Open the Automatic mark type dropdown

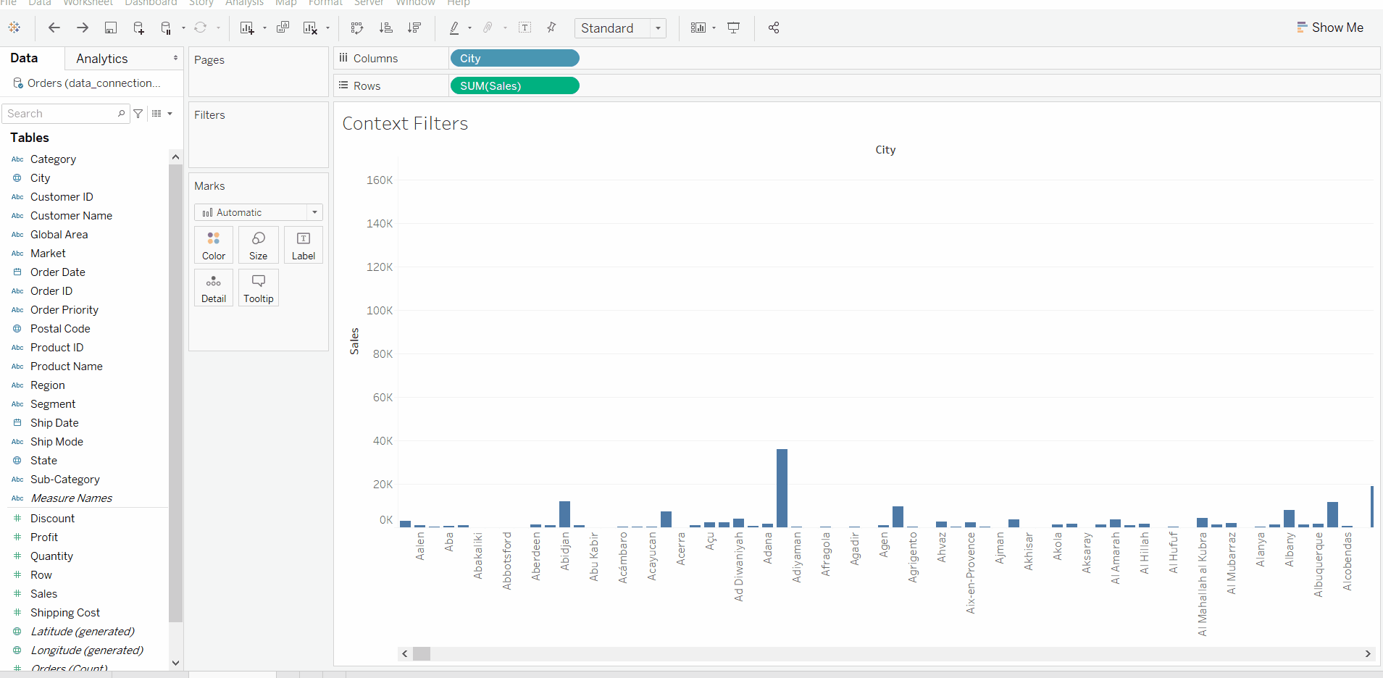click(314, 212)
